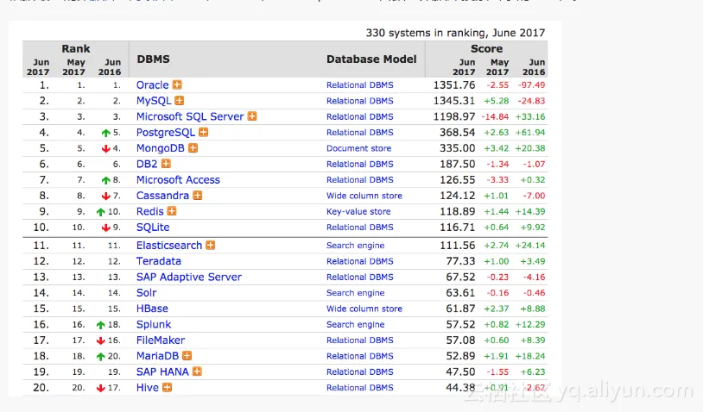The height and width of the screenshot is (412, 703).
Task: Click the Score column header
Action: (x=486, y=48)
